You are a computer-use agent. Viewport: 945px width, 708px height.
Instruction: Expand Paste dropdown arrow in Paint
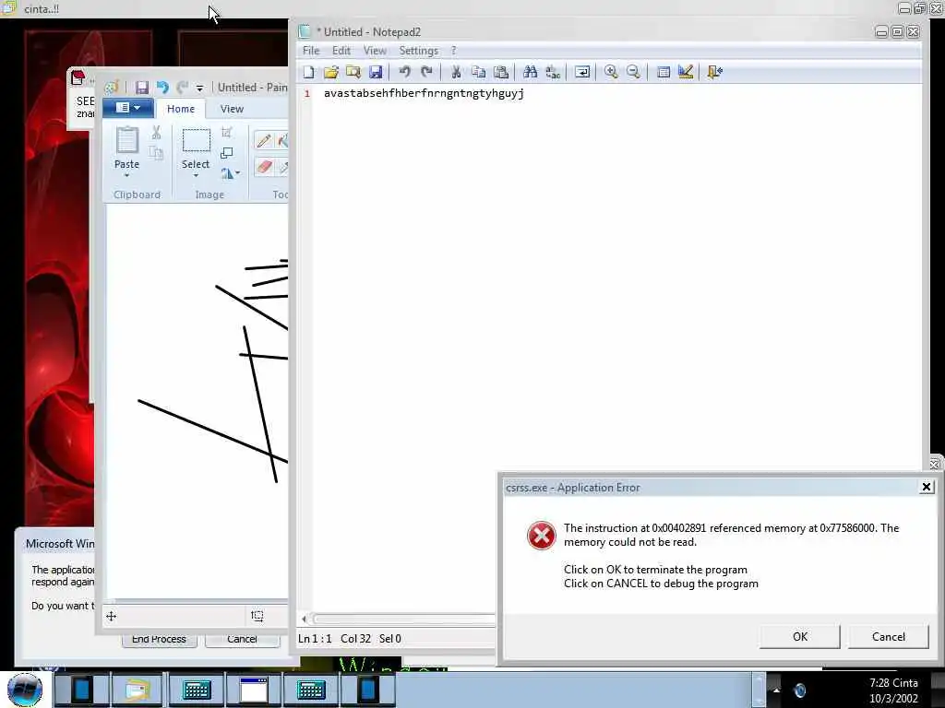pyautogui.click(x=126, y=176)
